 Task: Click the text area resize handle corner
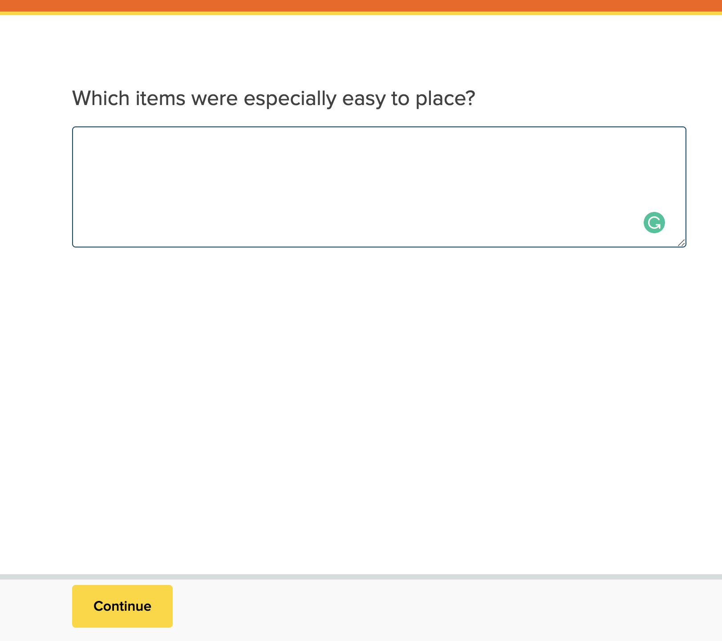click(x=681, y=243)
